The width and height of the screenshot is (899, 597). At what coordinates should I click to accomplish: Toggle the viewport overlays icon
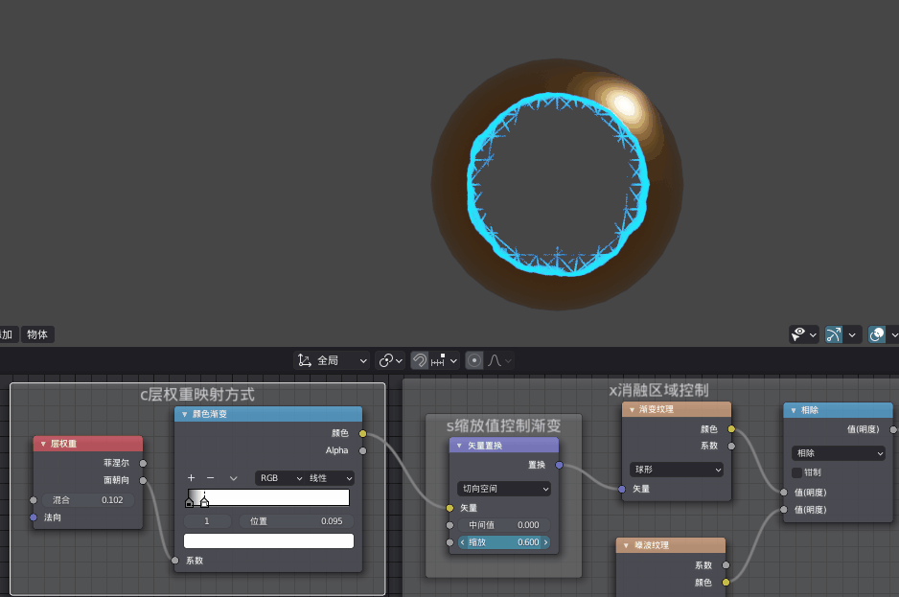coord(877,334)
